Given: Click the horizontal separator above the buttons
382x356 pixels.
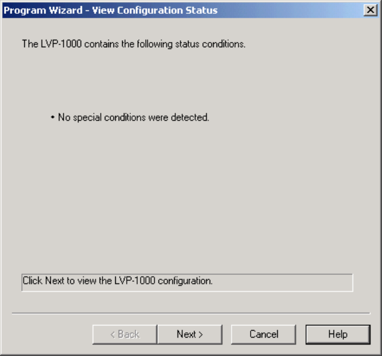Looking at the screenshot, I should [x=191, y=313].
